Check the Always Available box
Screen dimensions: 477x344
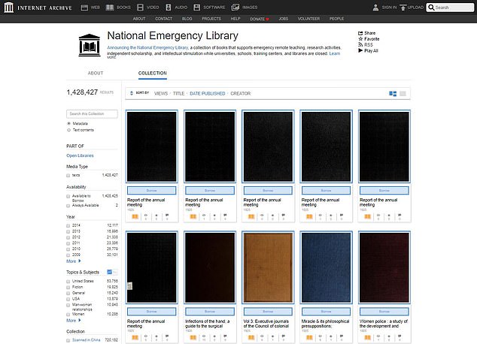point(68,206)
